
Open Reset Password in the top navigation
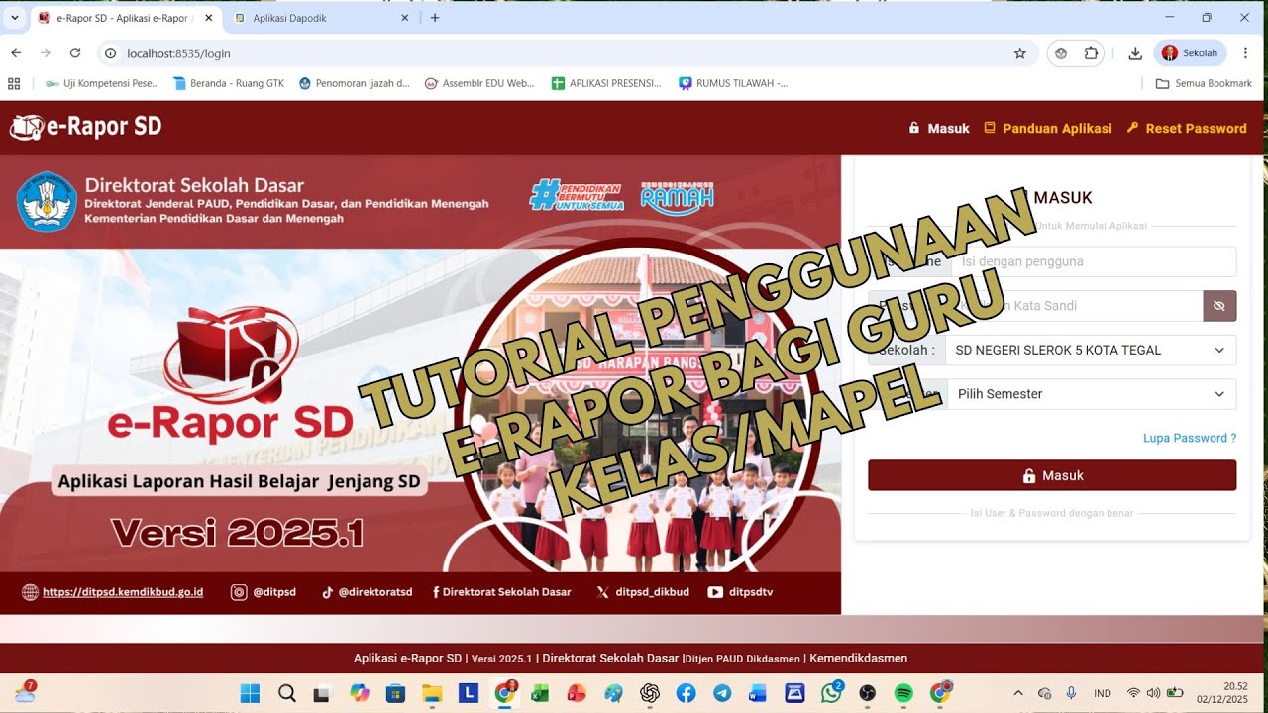coord(1187,128)
